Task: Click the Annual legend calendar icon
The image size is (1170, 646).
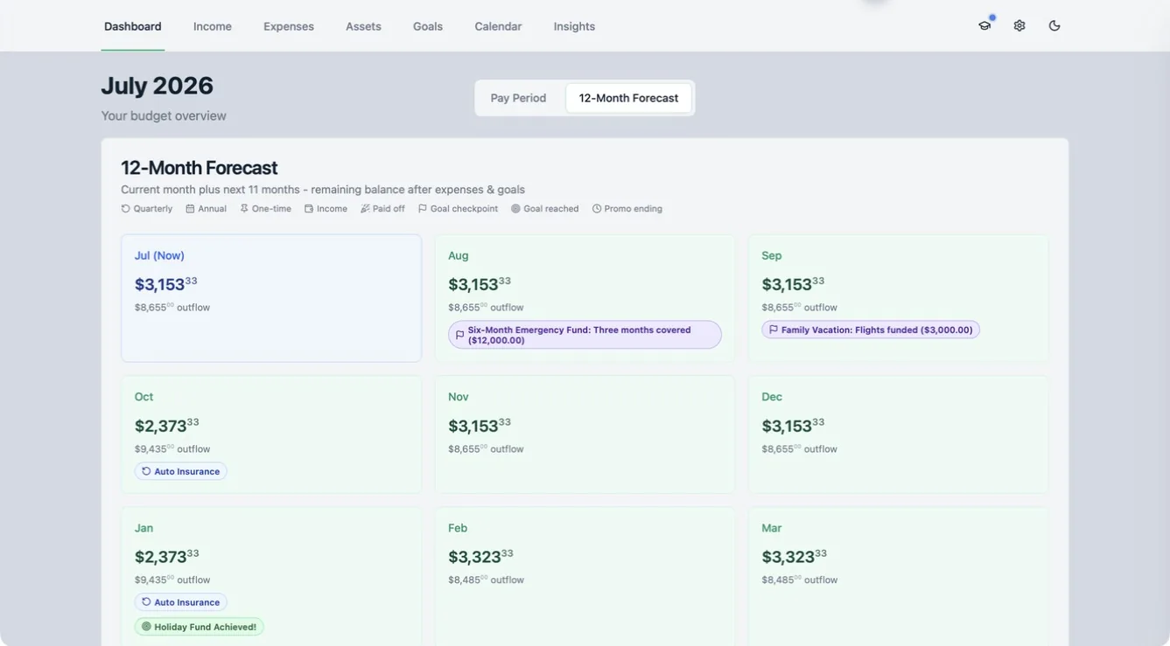Action: (x=190, y=209)
